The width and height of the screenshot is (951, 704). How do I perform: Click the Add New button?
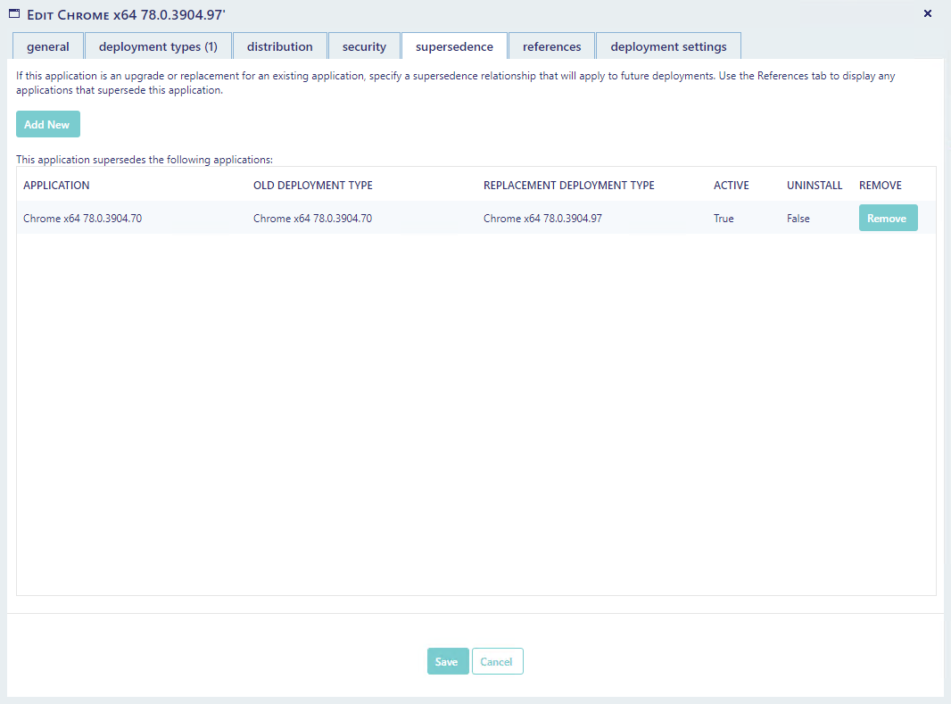coord(47,124)
